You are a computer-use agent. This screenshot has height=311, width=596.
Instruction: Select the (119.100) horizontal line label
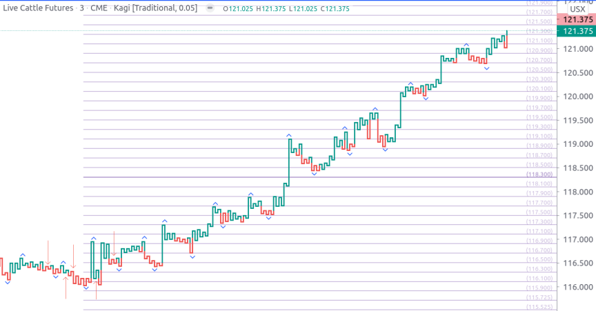539,136
